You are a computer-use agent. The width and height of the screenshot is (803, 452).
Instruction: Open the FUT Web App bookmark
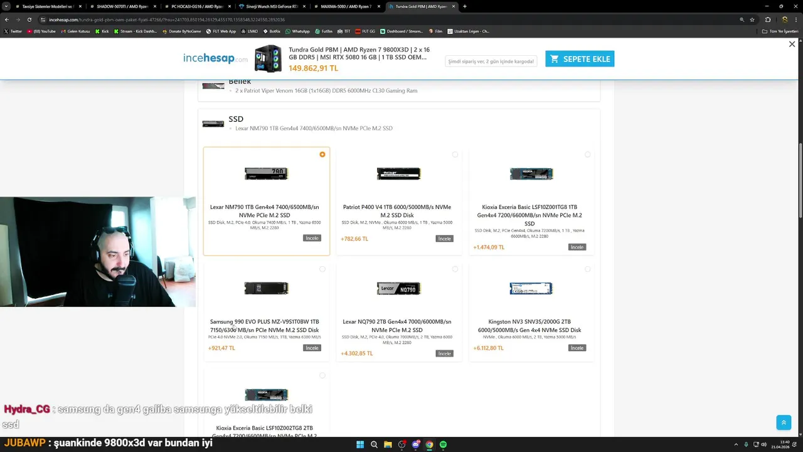221,31
